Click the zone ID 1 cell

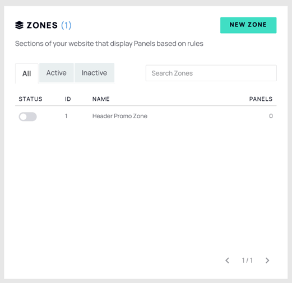(66, 116)
